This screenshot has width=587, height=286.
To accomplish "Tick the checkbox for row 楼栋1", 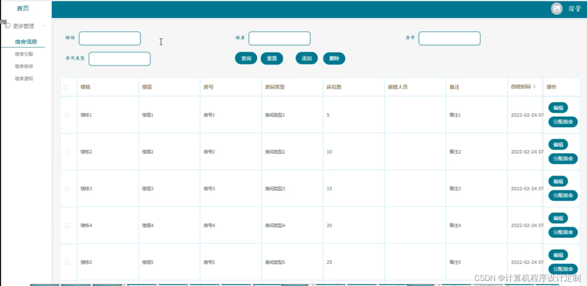I will [x=67, y=115].
